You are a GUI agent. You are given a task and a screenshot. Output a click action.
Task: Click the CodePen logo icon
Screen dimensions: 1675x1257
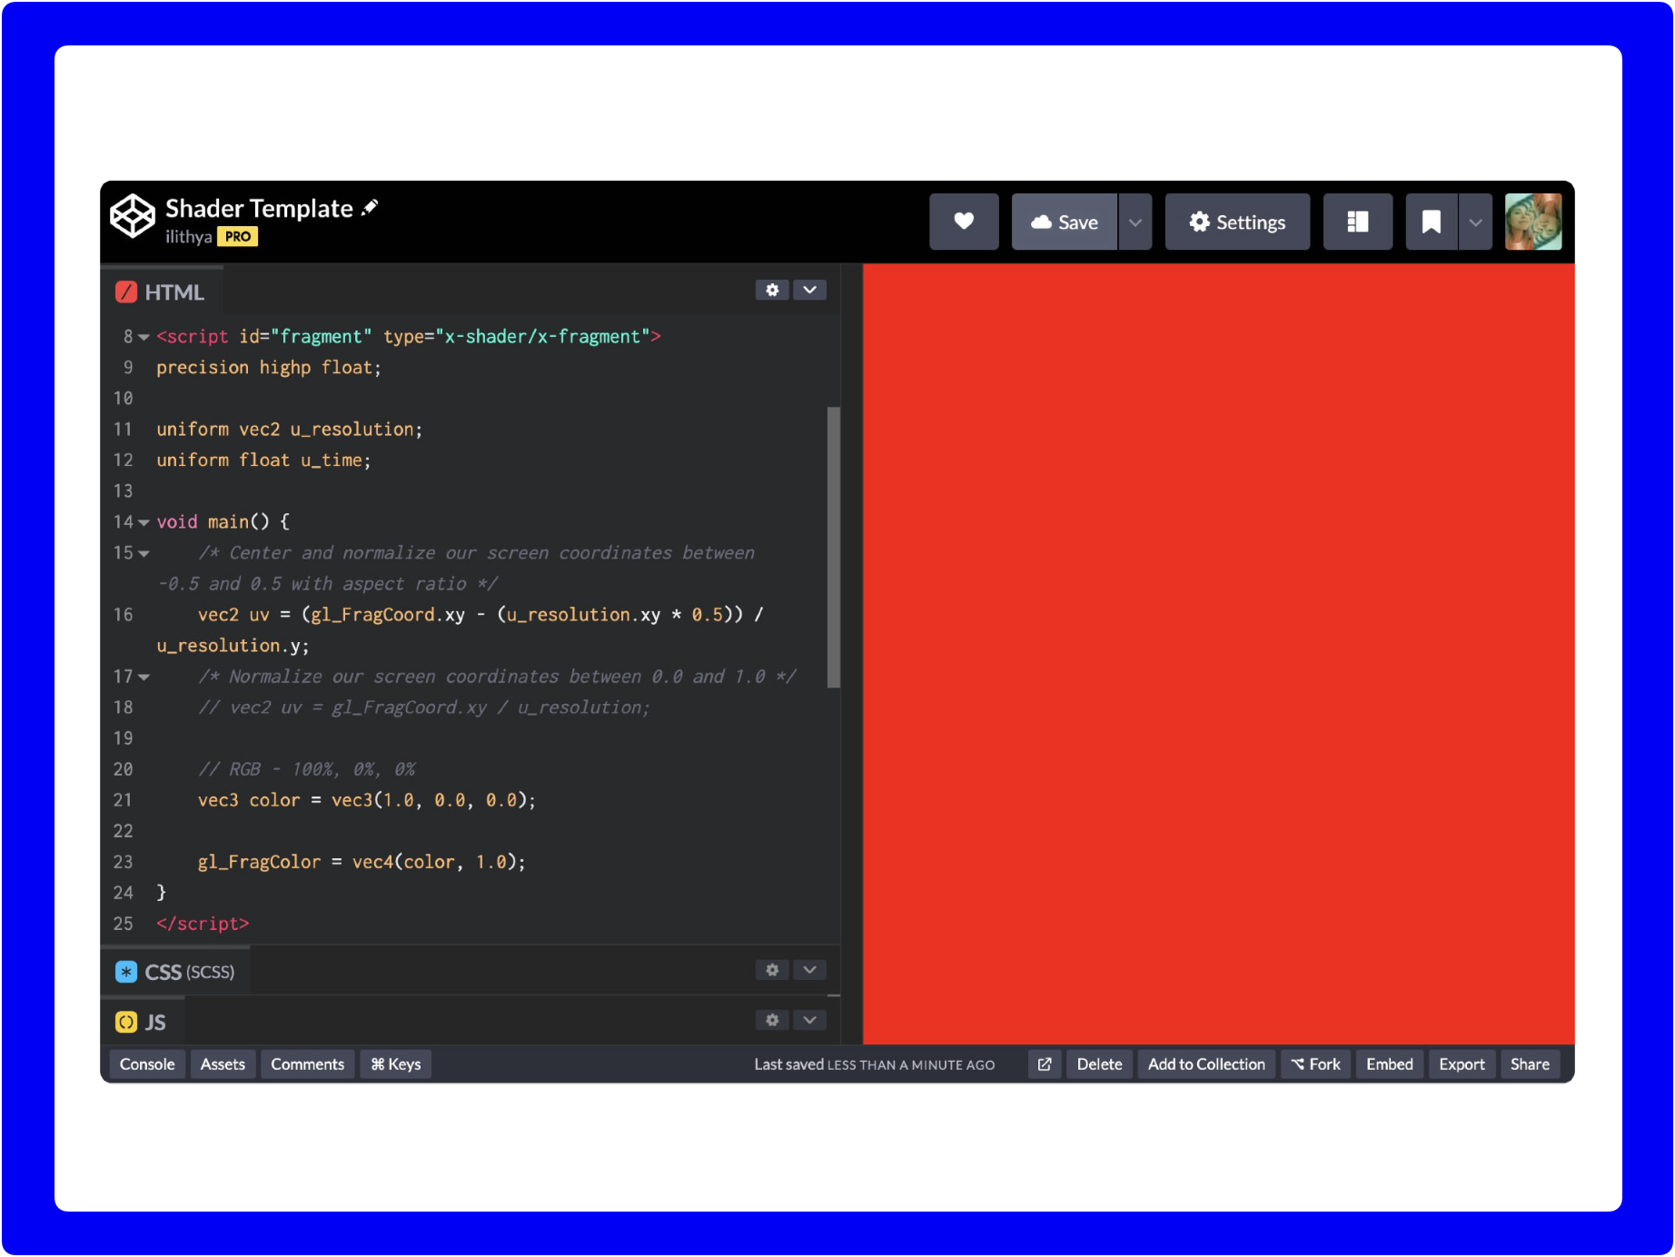[x=133, y=217]
